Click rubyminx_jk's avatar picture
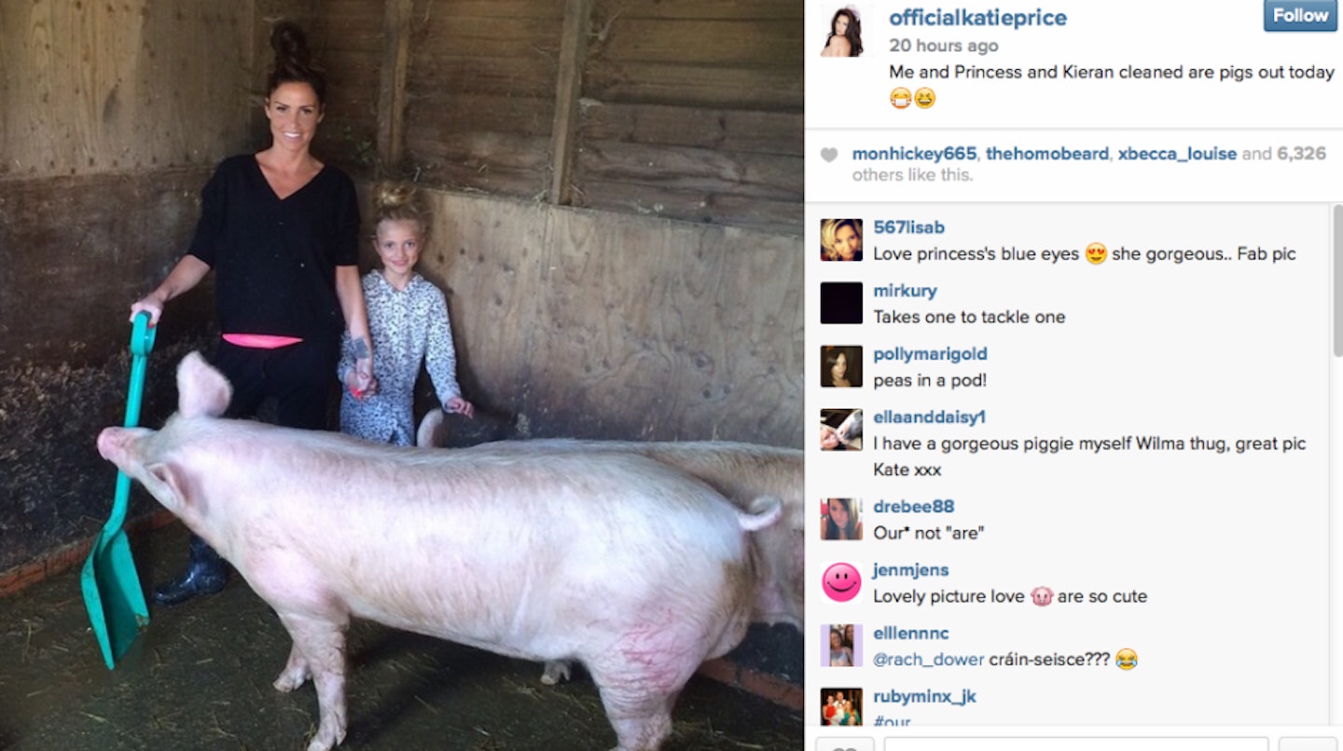The image size is (1343, 751). 841,707
